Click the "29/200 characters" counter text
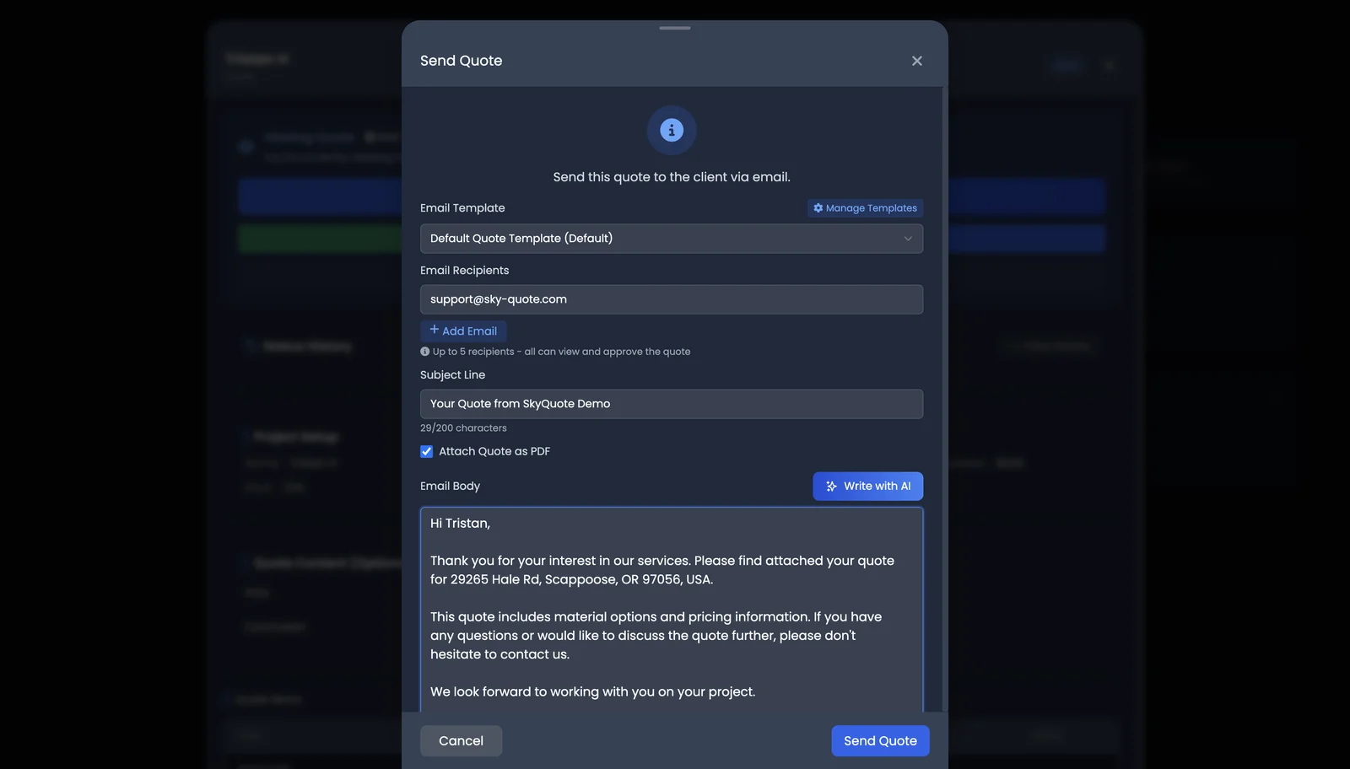 (x=463, y=428)
